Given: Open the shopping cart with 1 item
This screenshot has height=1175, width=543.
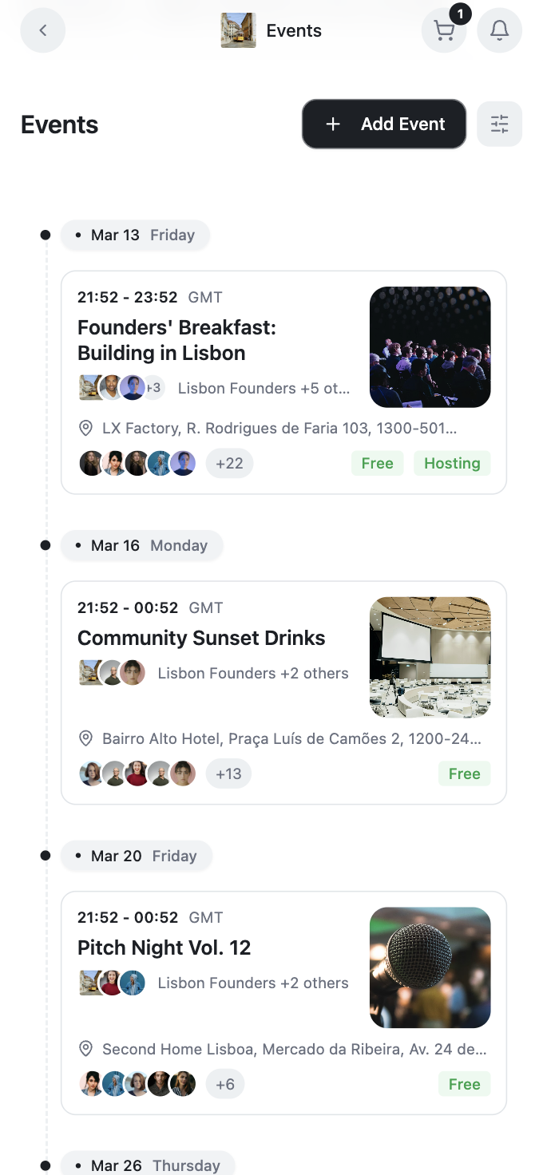Looking at the screenshot, I should [444, 30].
